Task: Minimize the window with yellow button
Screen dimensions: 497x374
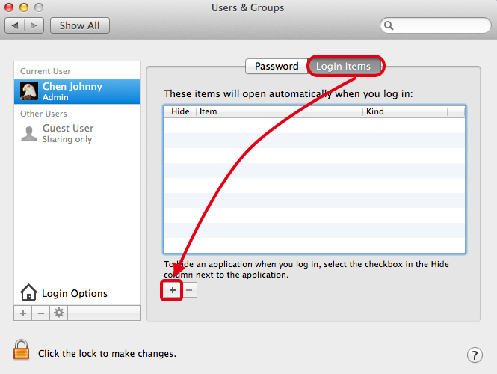Action: pos(24,7)
